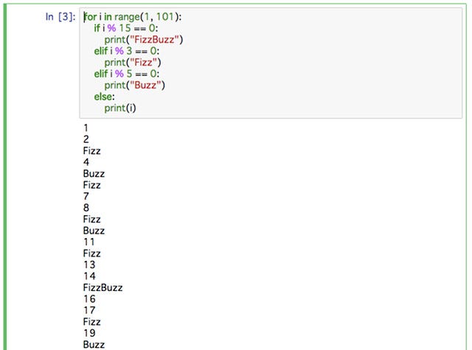Click the 'else:' keyword line
Screen dimensions: 472x350
(x=104, y=97)
